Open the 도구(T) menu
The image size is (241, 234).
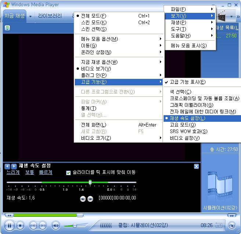point(190,29)
